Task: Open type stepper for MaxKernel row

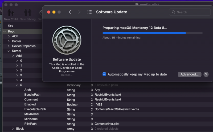Action: pyautogui.click(x=92, y=114)
